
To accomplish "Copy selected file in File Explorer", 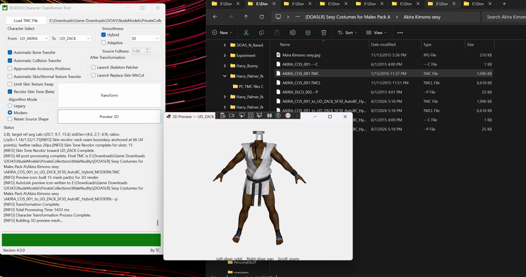I will click(x=262, y=33).
